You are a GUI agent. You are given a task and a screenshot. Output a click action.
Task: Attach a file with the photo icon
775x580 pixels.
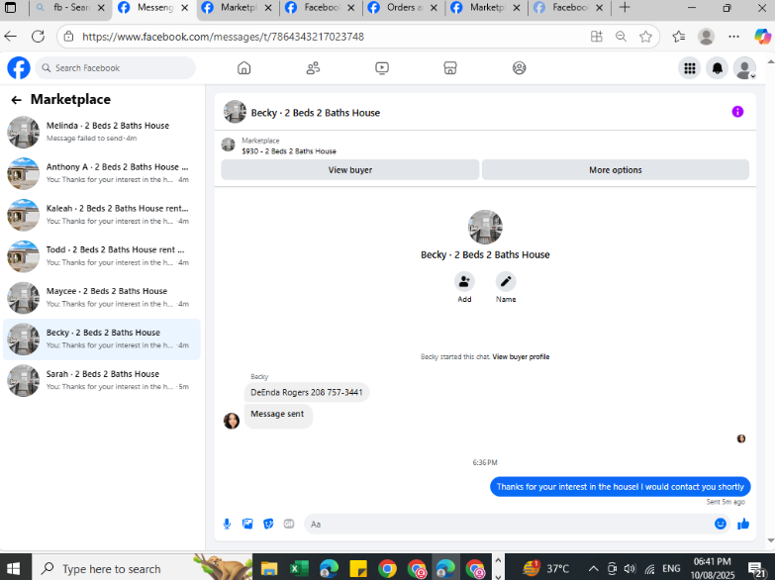(x=247, y=524)
